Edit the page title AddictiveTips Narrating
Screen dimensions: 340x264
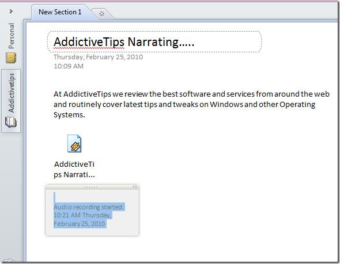[x=124, y=42]
